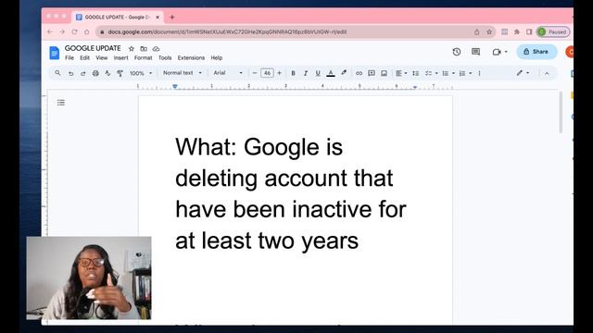Open the text alignment dropdown
This screenshot has width=593, height=333.
pos(401,73)
